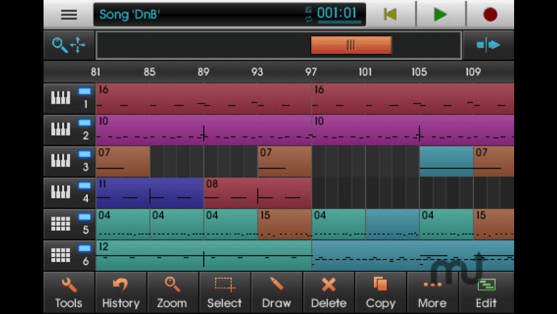Screen dimensions: 557x314
Task: Select pattern 07 clip at bar 81
Action: point(123,161)
